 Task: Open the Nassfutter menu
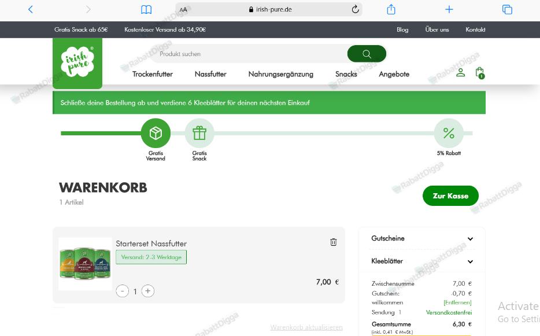(x=210, y=74)
